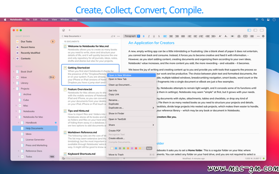Open the Paragraph style dropdown
279x174 pixels.
[x=131, y=36]
